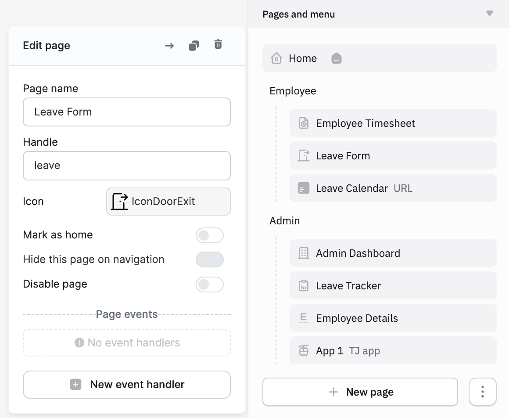Open the three-dot menu near New page
509x418 pixels.
click(x=482, y=392)
